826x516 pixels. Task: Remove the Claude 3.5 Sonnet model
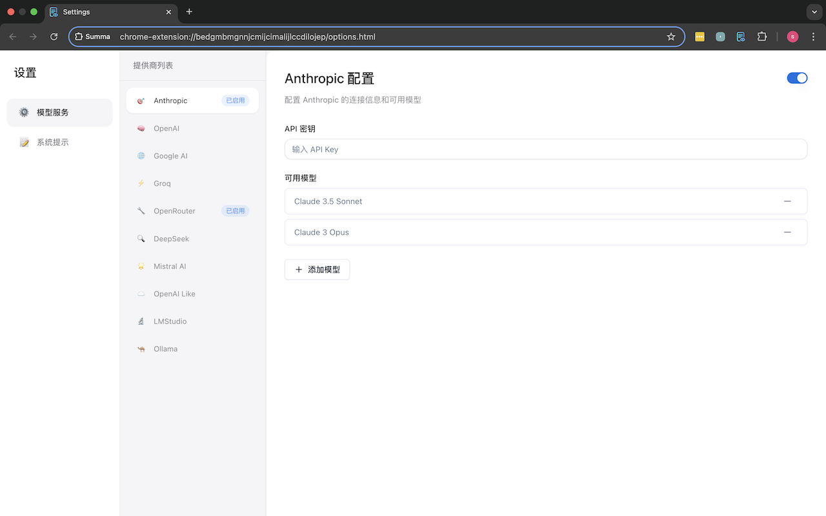click(x=787, y=201)
